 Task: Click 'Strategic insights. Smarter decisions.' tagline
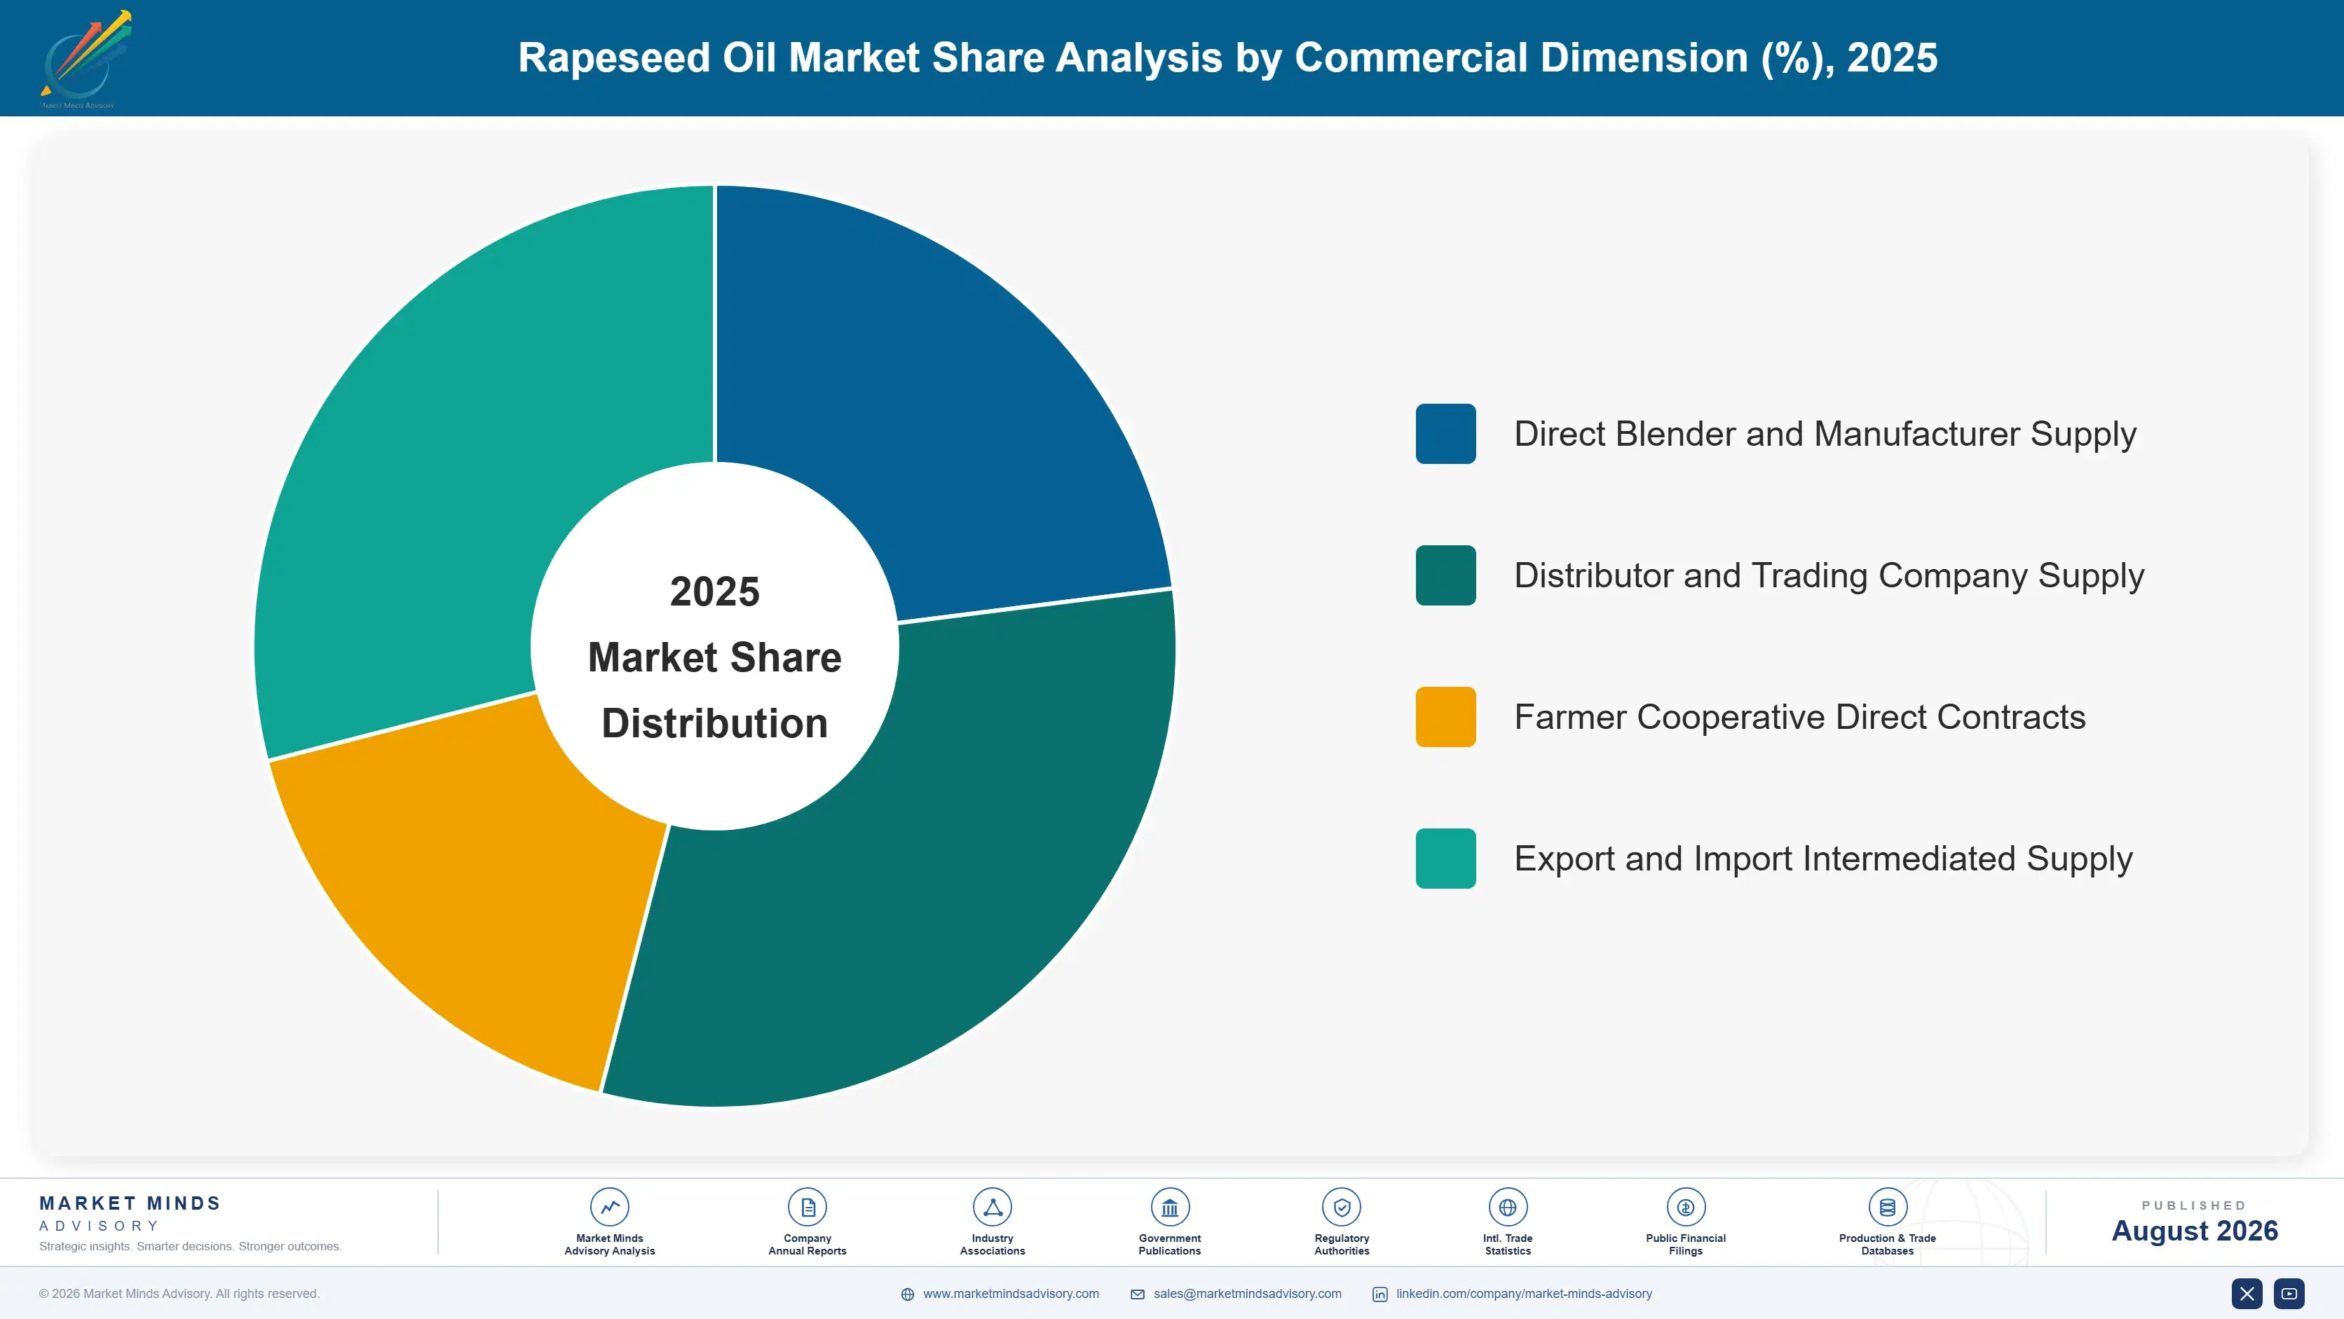190,1246
